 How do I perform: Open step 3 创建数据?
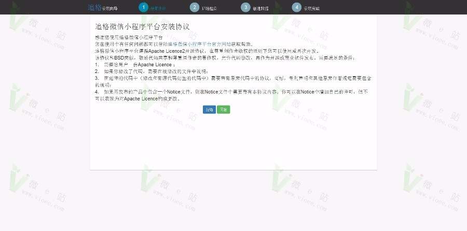255,8
